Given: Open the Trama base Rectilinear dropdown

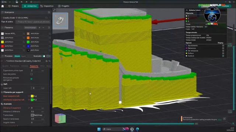Looking at the screenshot, I should tap(38, 115).
